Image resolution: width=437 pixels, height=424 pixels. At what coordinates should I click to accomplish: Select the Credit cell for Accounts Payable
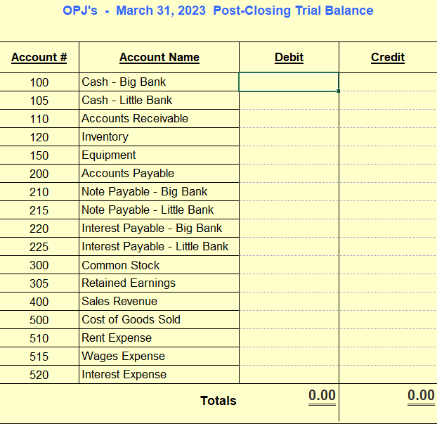tap(388, 174)
